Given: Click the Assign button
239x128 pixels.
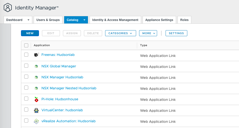Looking at the screenshot, I should click(x=72, y=33).
